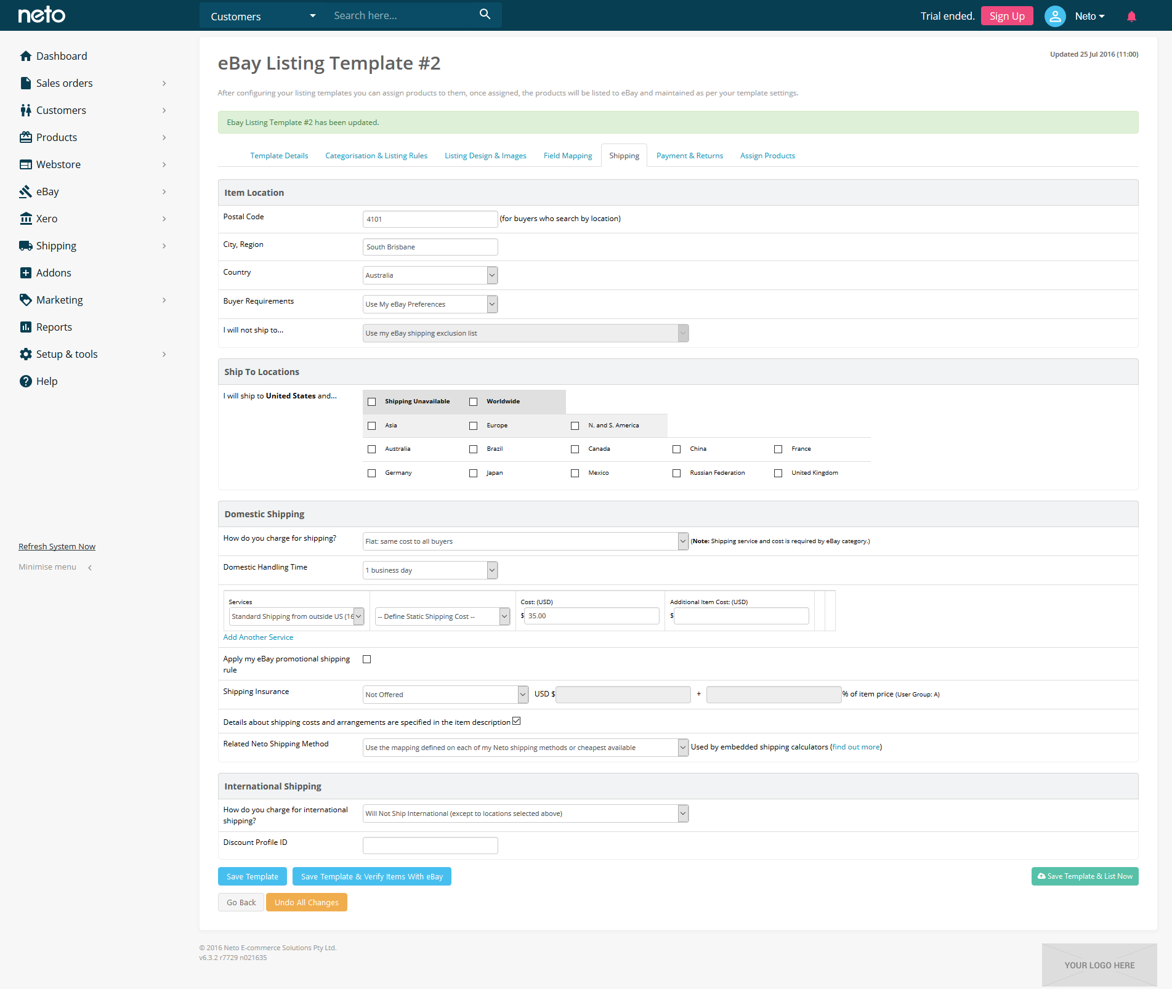The image size is (1172, 989).
Task: Click the Sign Up button
Action: [x=1007, y=16]
